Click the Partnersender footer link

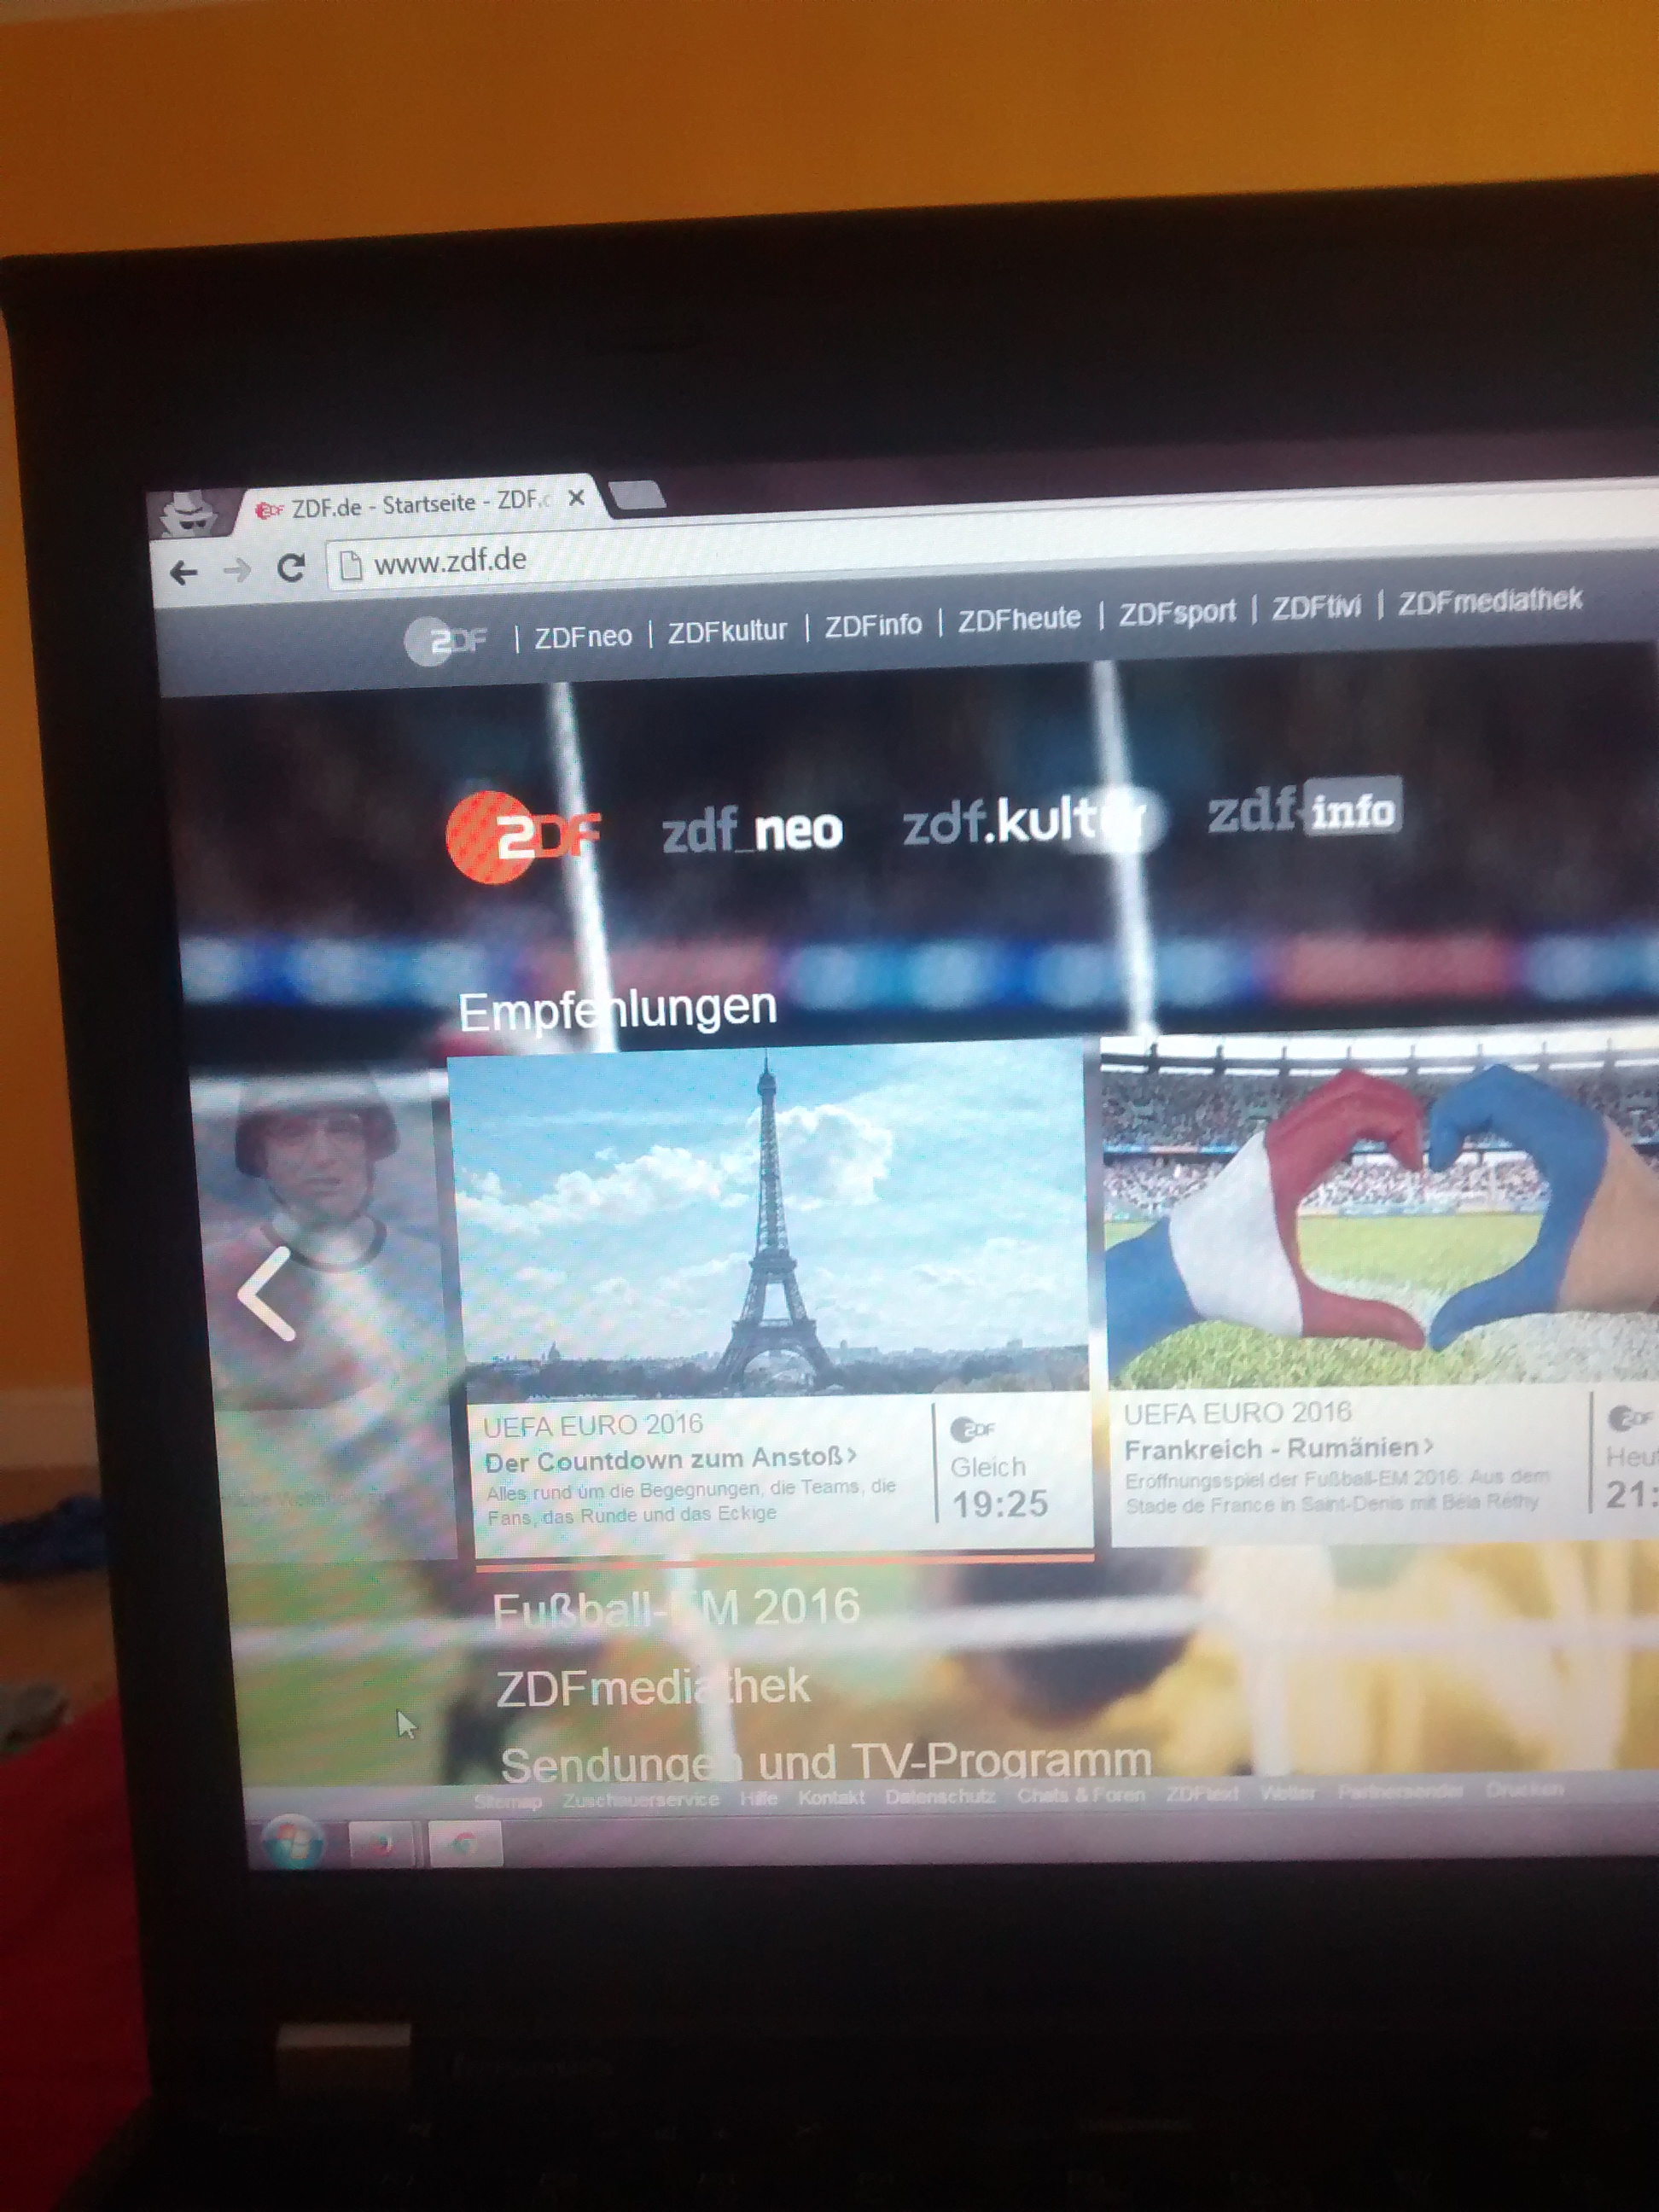[1401, 1791]
